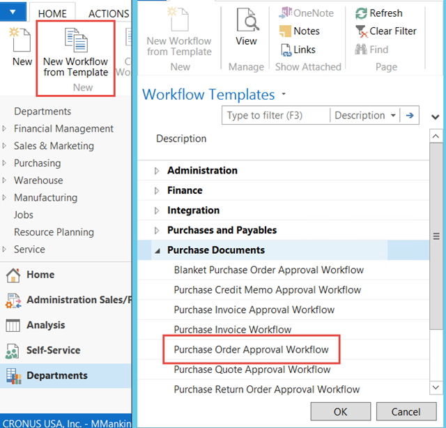
Task: Click the blue filter go arrow
Action: point(410,115)
